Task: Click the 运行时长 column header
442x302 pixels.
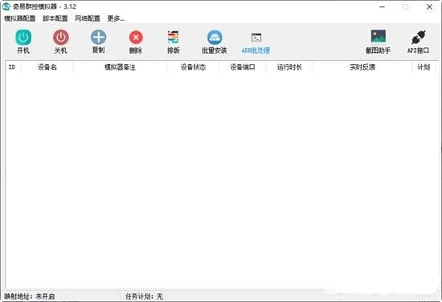Action: coord(289,67)
